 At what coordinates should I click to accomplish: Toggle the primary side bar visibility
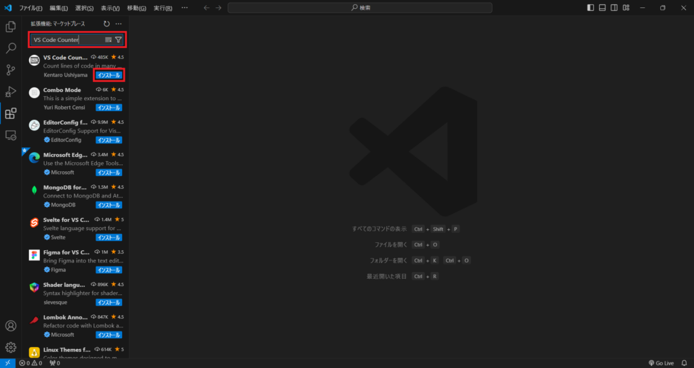[x=590, y=8]
